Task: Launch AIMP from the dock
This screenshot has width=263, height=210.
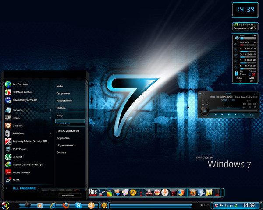Action: click(x=133, y=192)
